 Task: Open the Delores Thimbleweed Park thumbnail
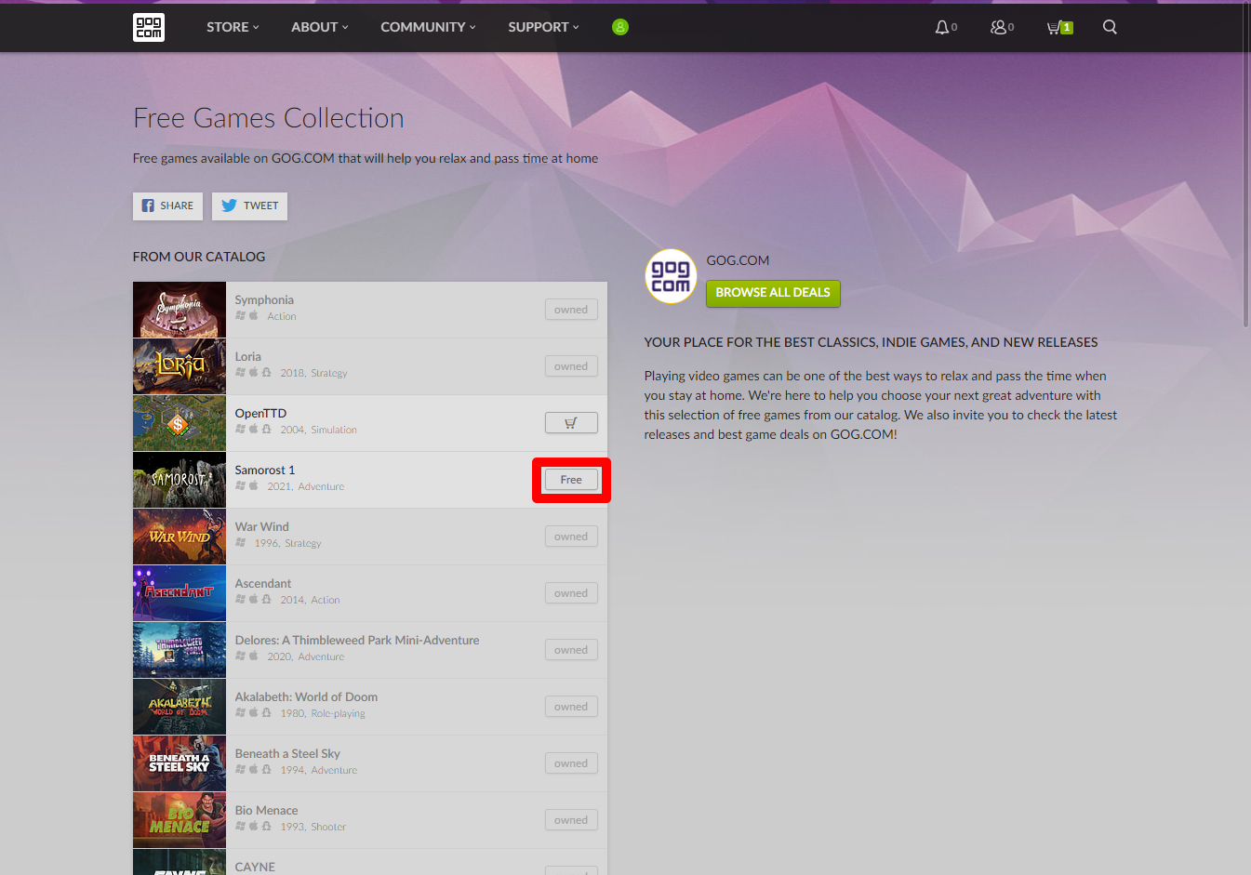tap(180, 650)
